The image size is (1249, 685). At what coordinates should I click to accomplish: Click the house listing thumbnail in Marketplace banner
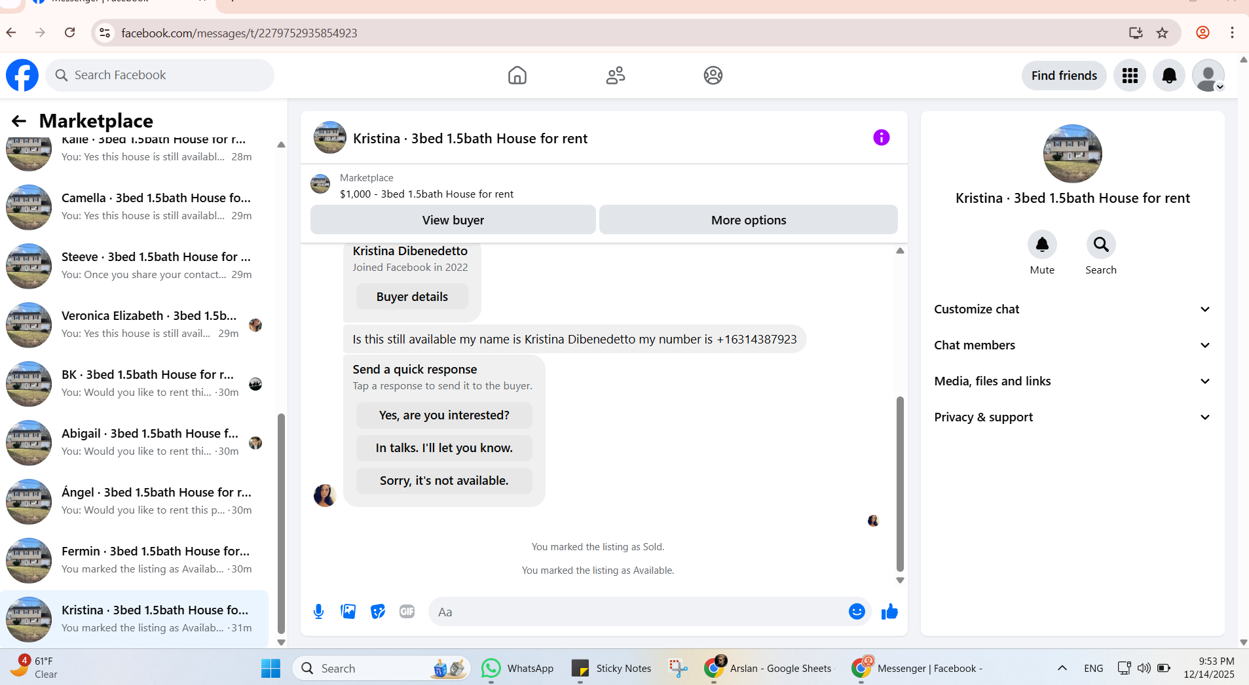320,184
